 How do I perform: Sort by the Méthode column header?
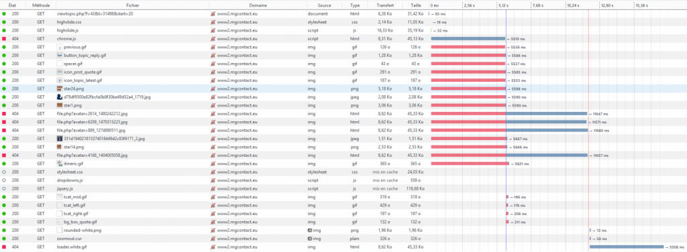[41, 5]
